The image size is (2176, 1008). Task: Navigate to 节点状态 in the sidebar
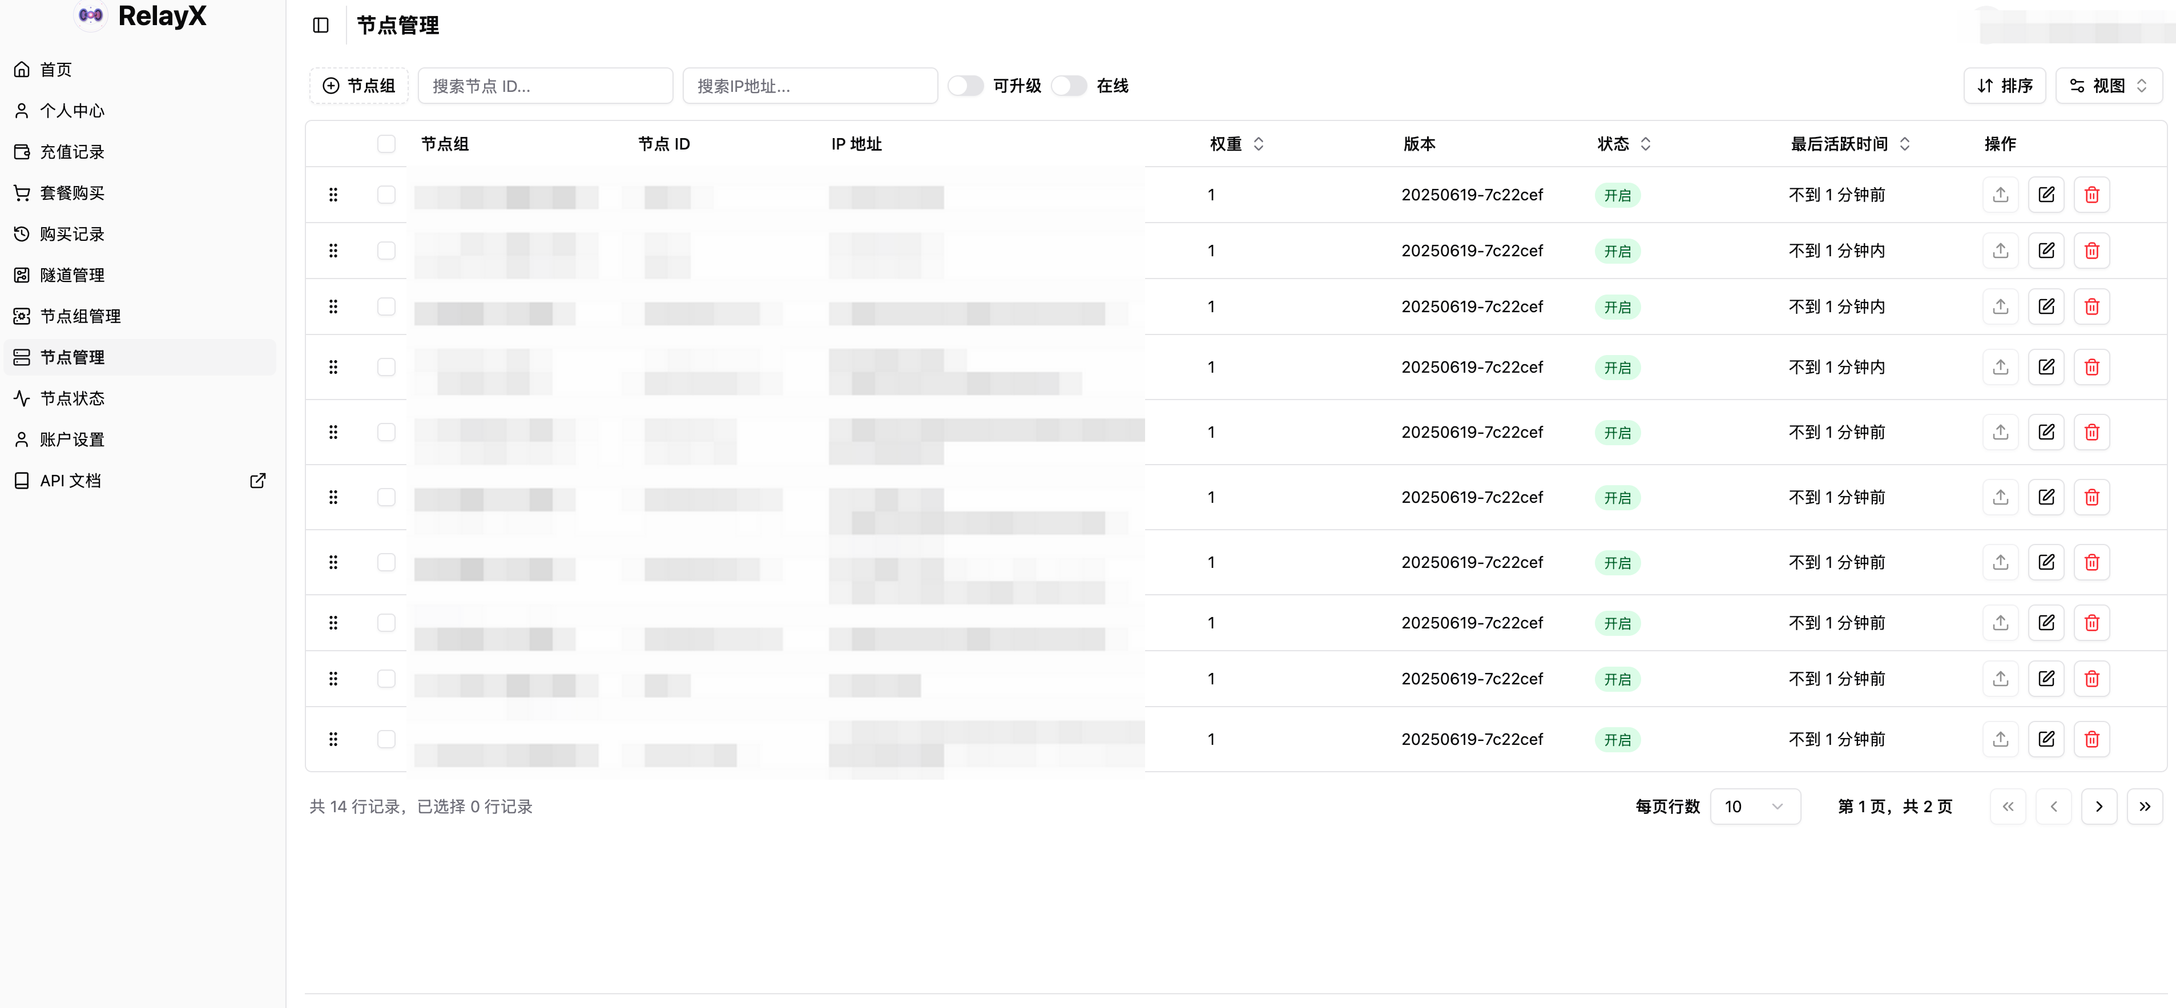coord(72,399)
